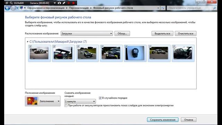Collapse the Загрузки (7) folder group
The width and height of the screenshot is (222, 125).
click(x=27, y=42)
